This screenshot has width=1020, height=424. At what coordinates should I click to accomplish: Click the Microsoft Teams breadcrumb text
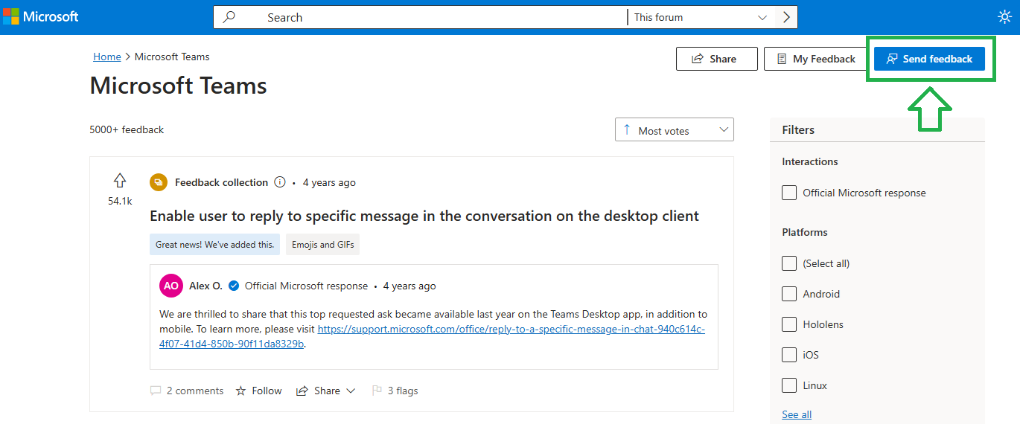[172, 57]
